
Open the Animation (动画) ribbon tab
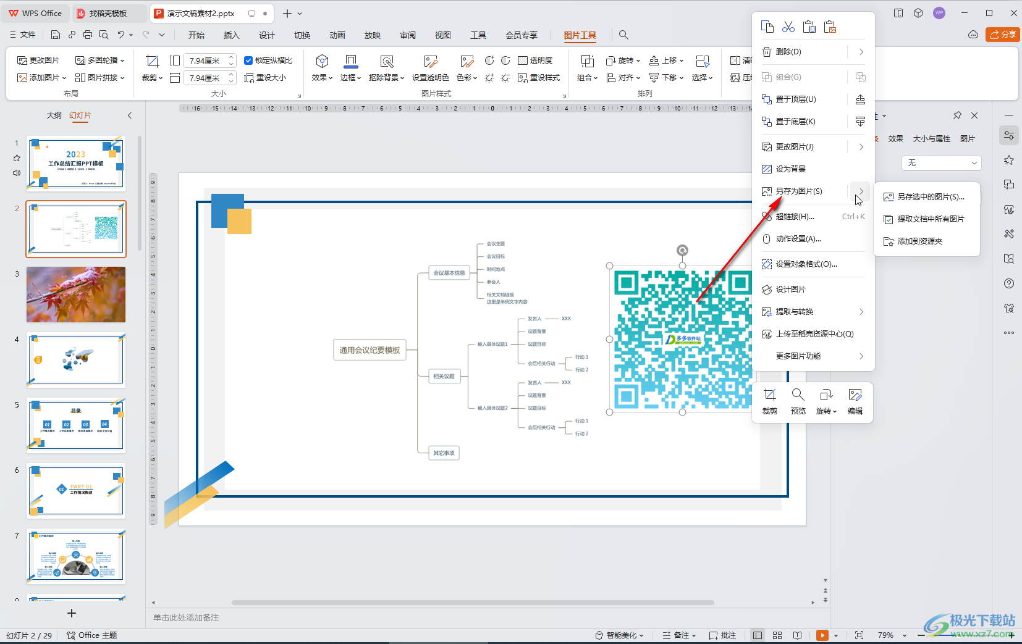pyautogui.click(x=337, y=35)
